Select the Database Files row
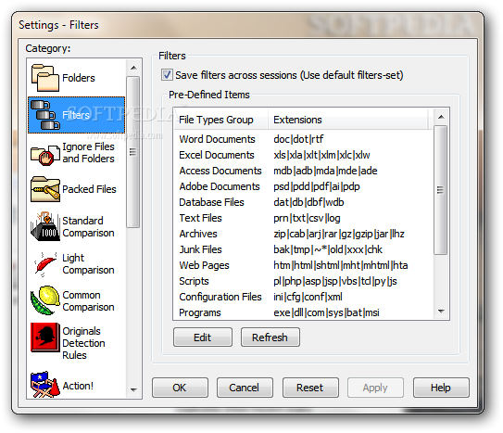Image resolution: width=503 pixels, height=433 pixels. pyautogui.click(x=303, y=202)
